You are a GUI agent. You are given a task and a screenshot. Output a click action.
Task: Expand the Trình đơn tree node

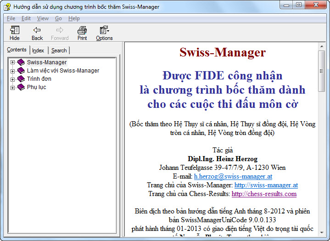[13, 79]
